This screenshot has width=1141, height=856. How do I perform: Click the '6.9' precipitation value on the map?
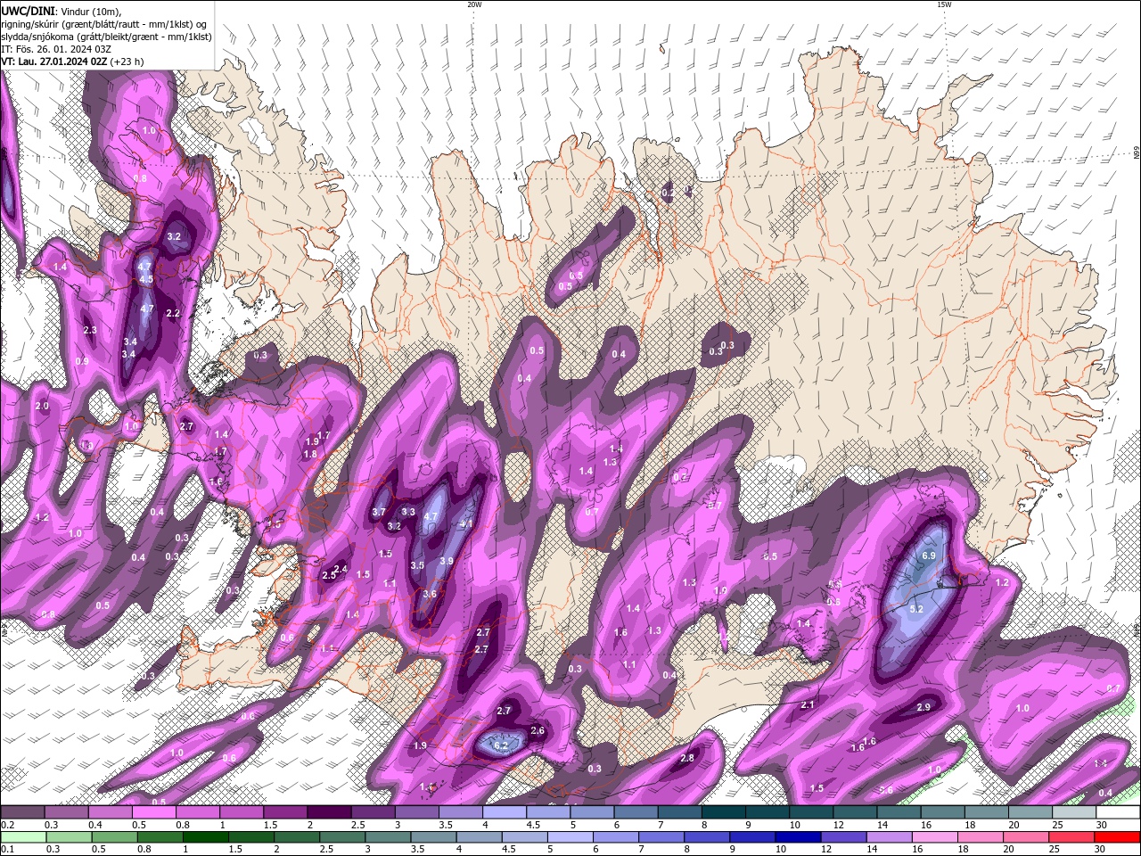[x=928, y=556]
